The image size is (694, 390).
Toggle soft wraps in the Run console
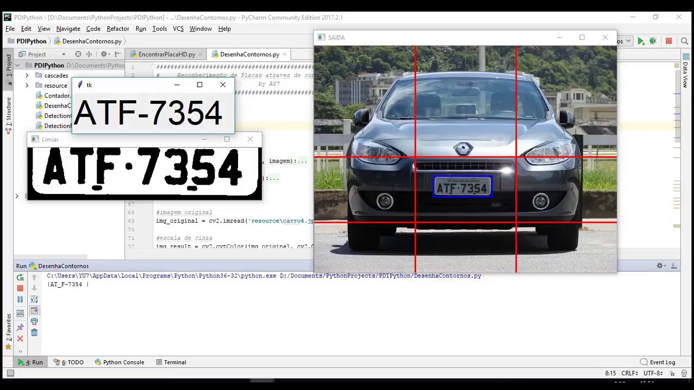pyautogui.click(x=34, y=298)
